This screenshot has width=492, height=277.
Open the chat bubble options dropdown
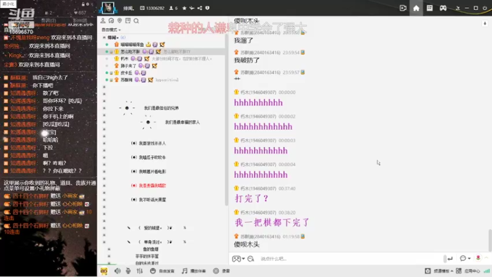[x=465, y=259]
